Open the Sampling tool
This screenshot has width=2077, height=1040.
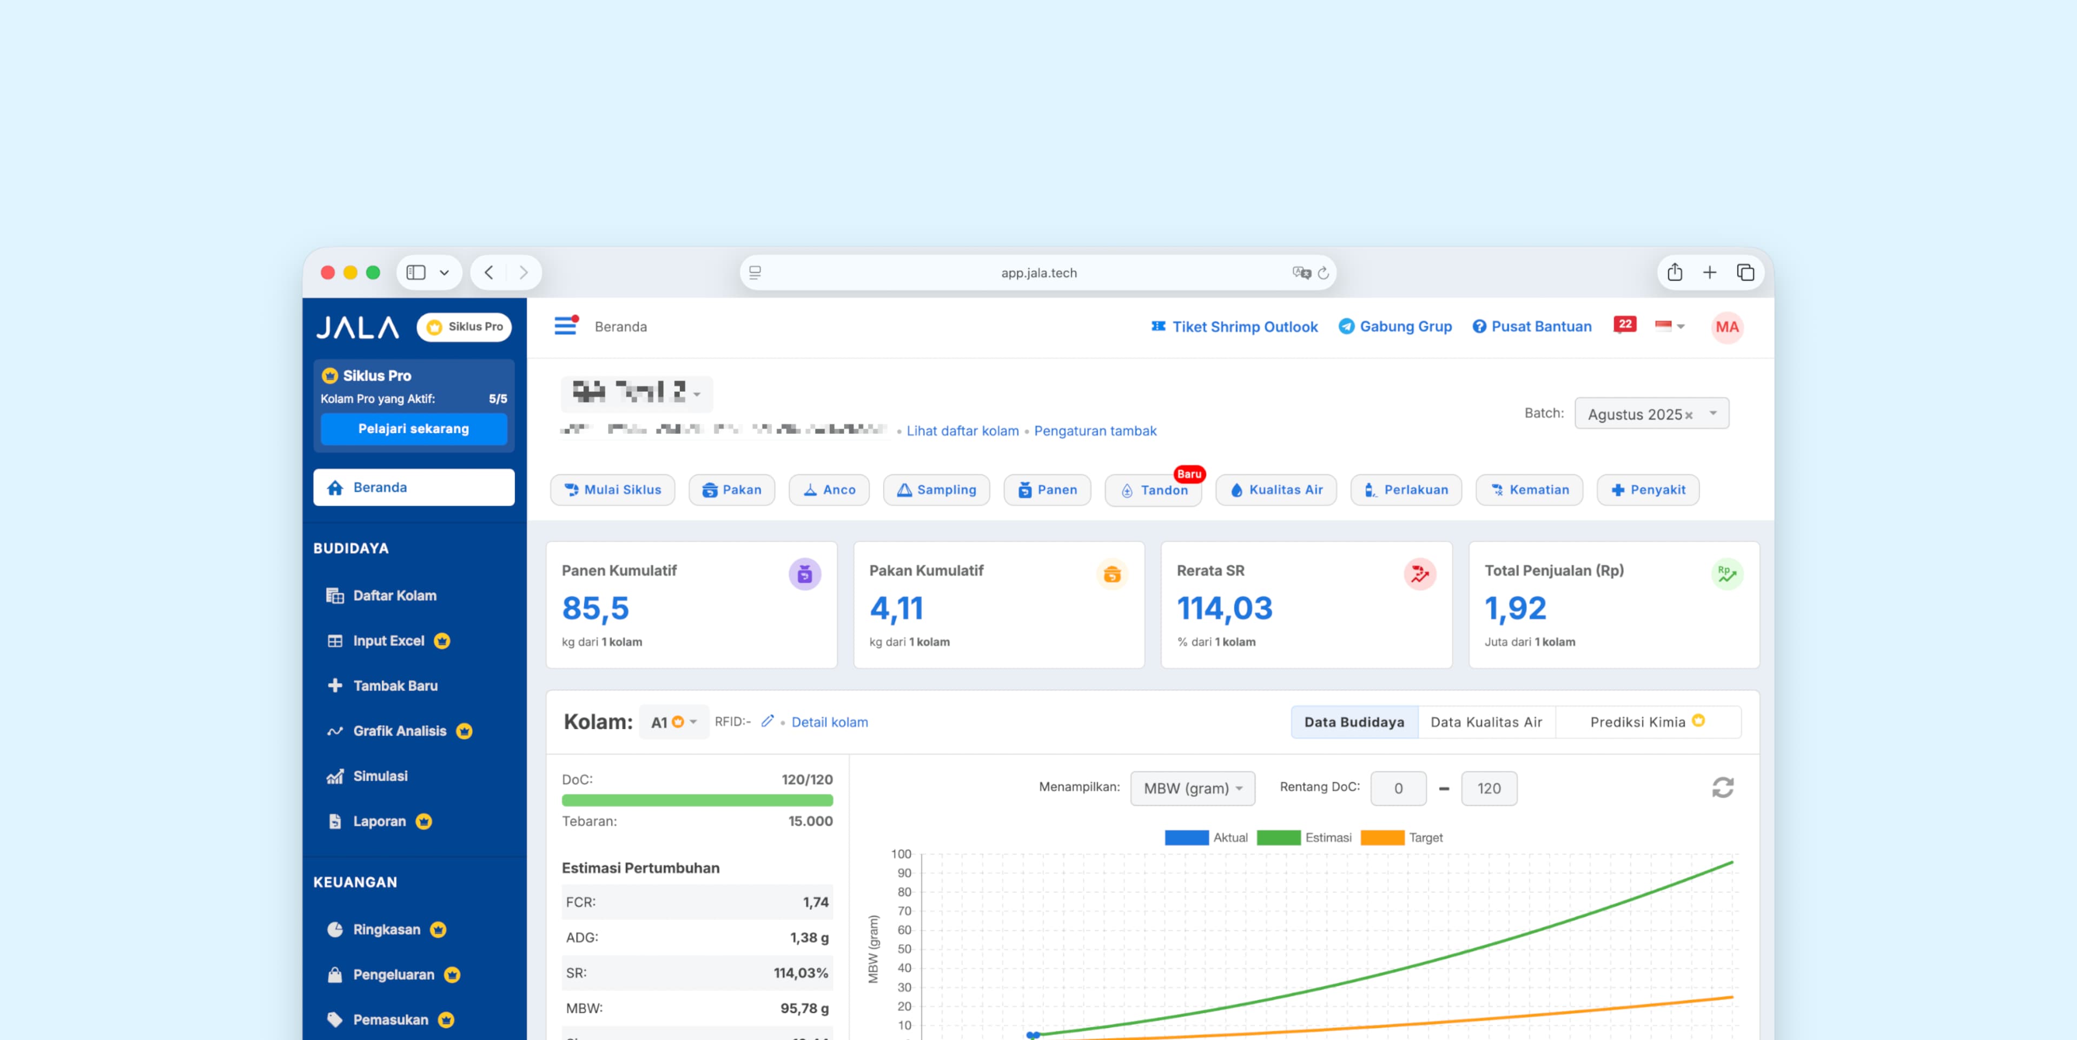936,489
